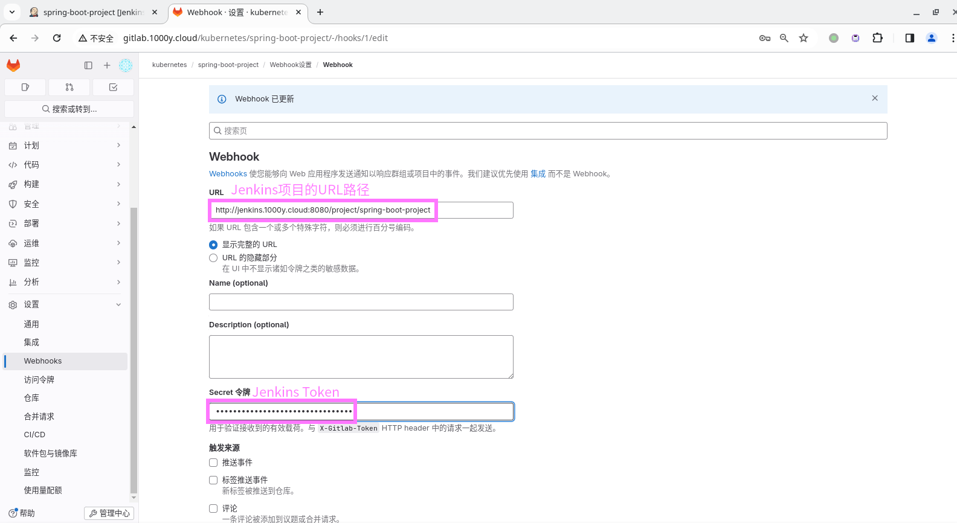This screenshot has height=523, width=957.
Task: Click into the Webhook URL field
Action: [361, 210]
